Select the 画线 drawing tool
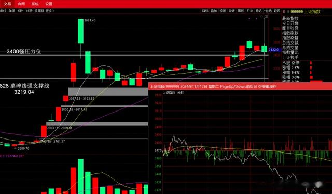The width and height of the screenshot is (332, 194). coord(241,11)
